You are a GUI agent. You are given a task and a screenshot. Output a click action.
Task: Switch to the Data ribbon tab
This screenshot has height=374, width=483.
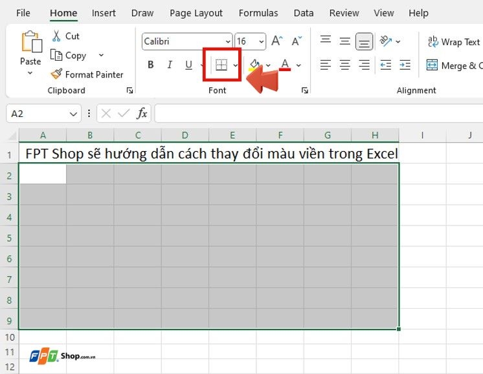coord(304,13)
